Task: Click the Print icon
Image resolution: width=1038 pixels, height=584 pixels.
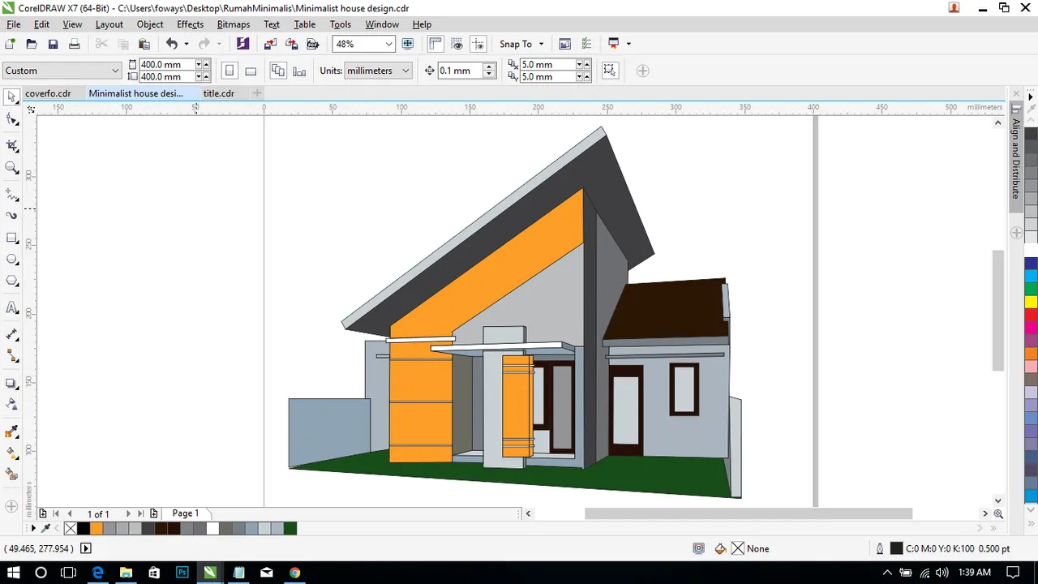Action: (x=74, y=44)
